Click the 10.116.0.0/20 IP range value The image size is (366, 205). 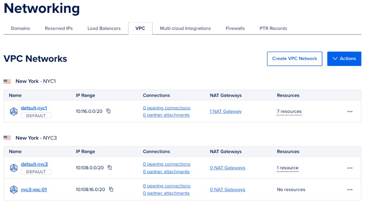[89, 111]
